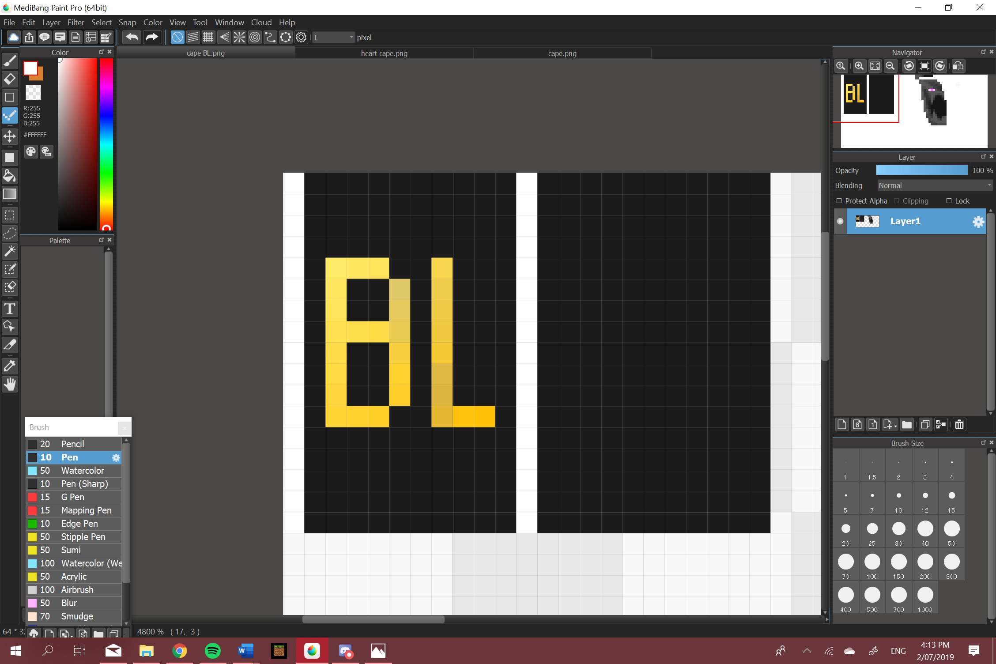Viewport: 996px width, 664px height.
Task: Select the Lasso tool
Action: (10, 233)
